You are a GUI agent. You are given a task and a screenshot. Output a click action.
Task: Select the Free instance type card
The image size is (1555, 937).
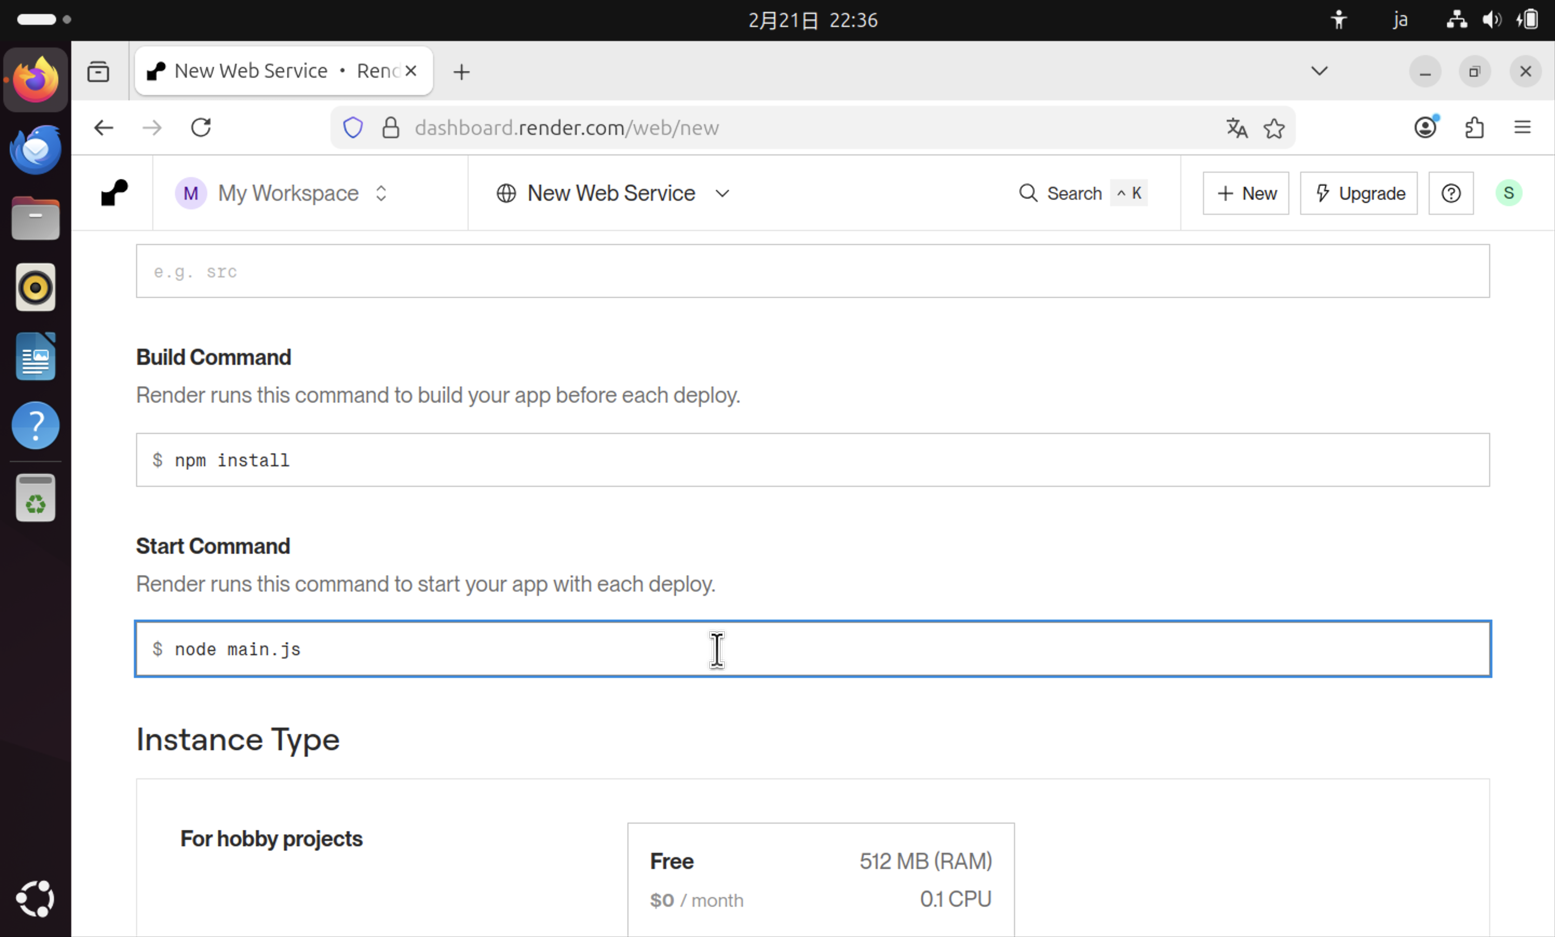[x=820, y=880]
